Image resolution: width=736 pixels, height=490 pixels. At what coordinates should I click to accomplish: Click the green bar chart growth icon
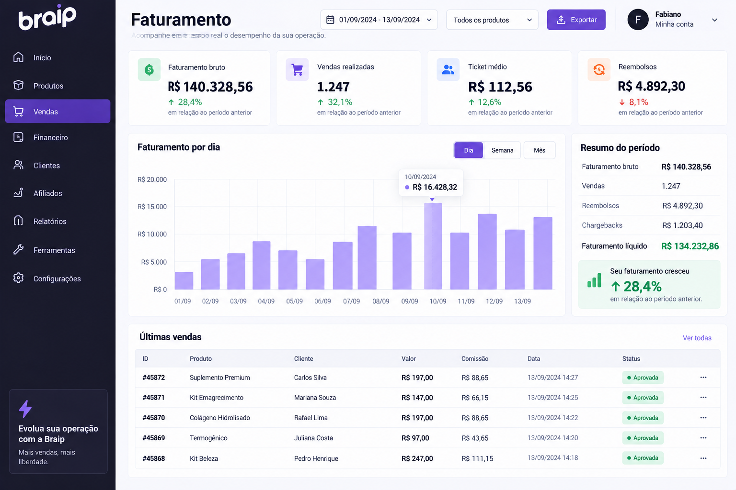[594, 280]
